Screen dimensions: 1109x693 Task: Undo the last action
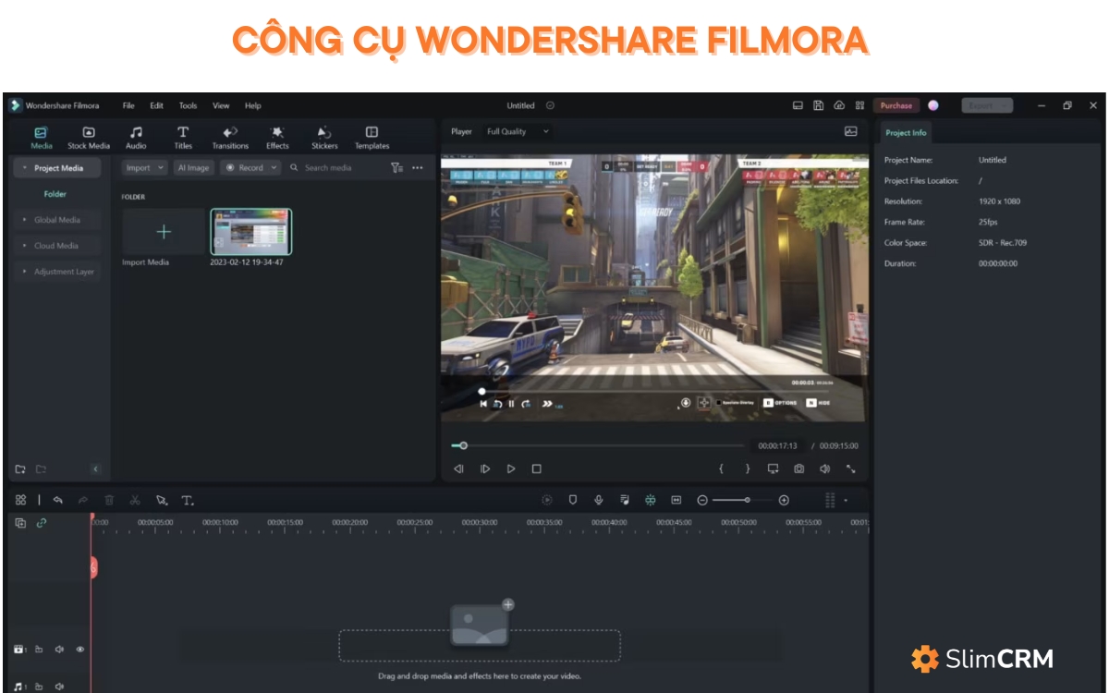tap(57, 500)
